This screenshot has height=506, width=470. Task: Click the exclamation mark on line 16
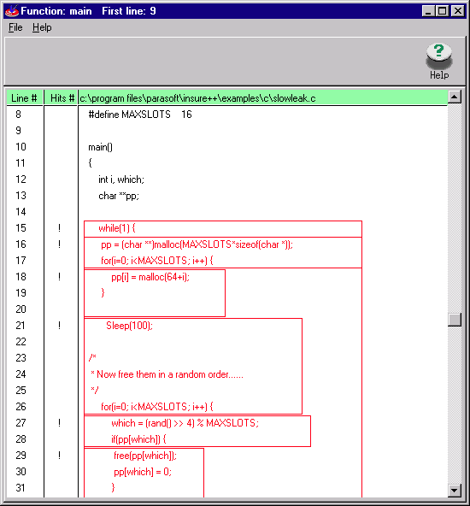coord(59,244)
